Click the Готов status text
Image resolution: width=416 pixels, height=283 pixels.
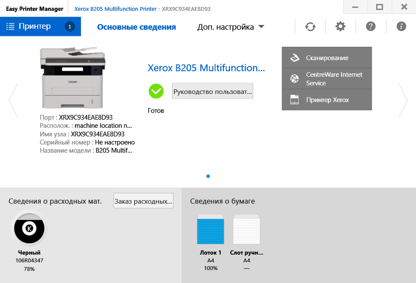[156, 110]
